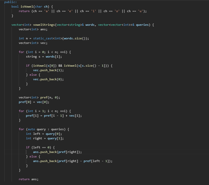Viewport: 209px width, 185px height.
Task: Click the 'pref[0] = vec[0];' line
Action: point(34,102)
